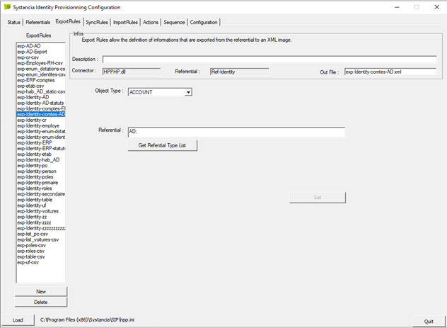Select the ImportRules tab

(125, 22)
